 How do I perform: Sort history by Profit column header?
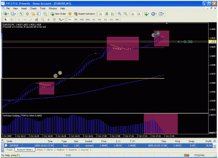(x=208, y=141)
